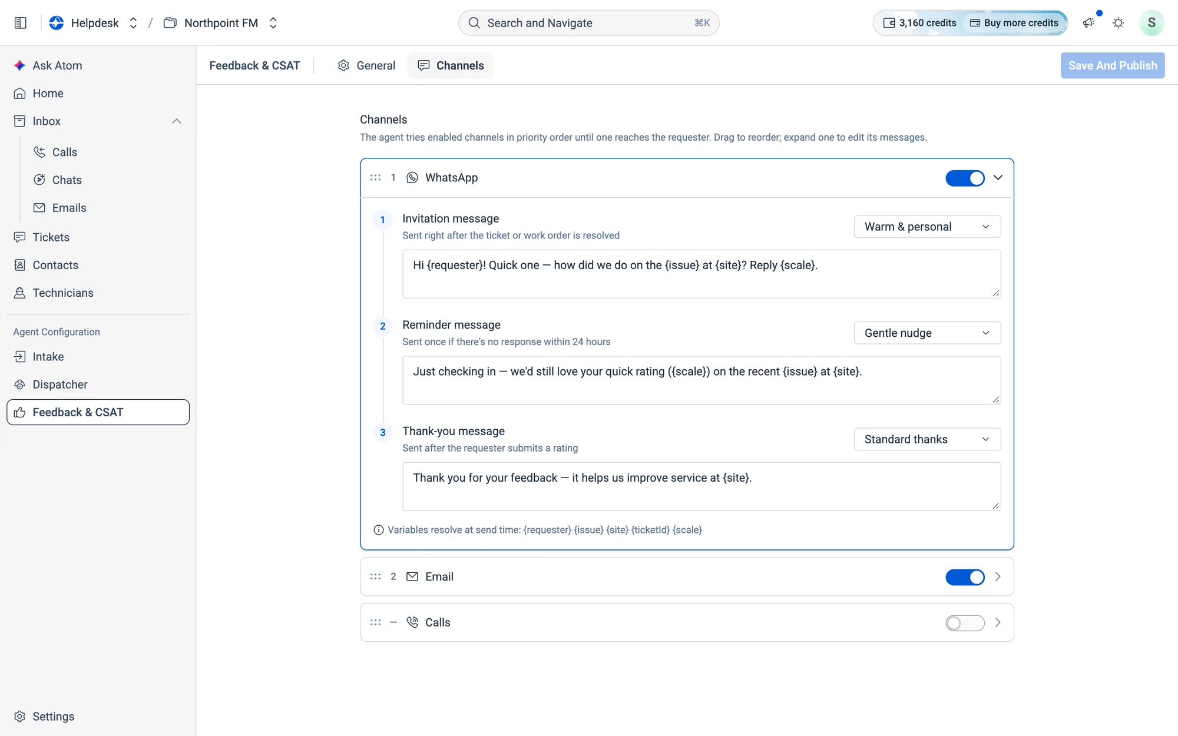1178x736 pixels.
Task: Open the announcements megaphone icon
Action: point(1088,23)
